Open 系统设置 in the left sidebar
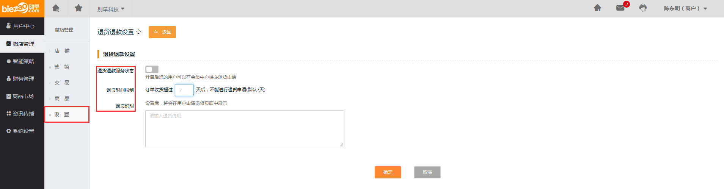The width and height of the screenshot is (724, 189). pyautogui.click(x=22, y=131)
